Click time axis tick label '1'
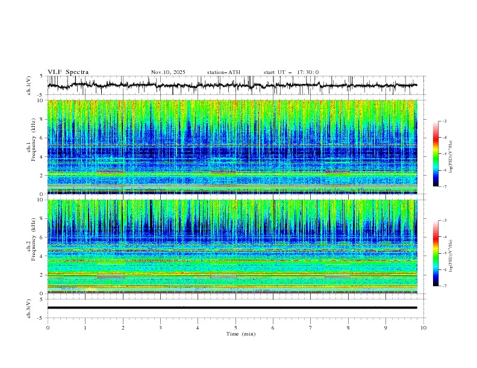This screenshot has height=368, width=477. [85, 328]
